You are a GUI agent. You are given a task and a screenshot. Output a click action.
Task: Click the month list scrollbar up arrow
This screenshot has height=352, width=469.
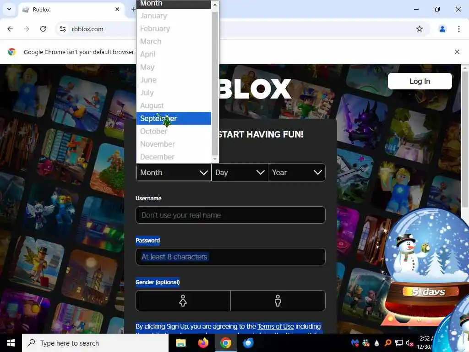(215, 5)
